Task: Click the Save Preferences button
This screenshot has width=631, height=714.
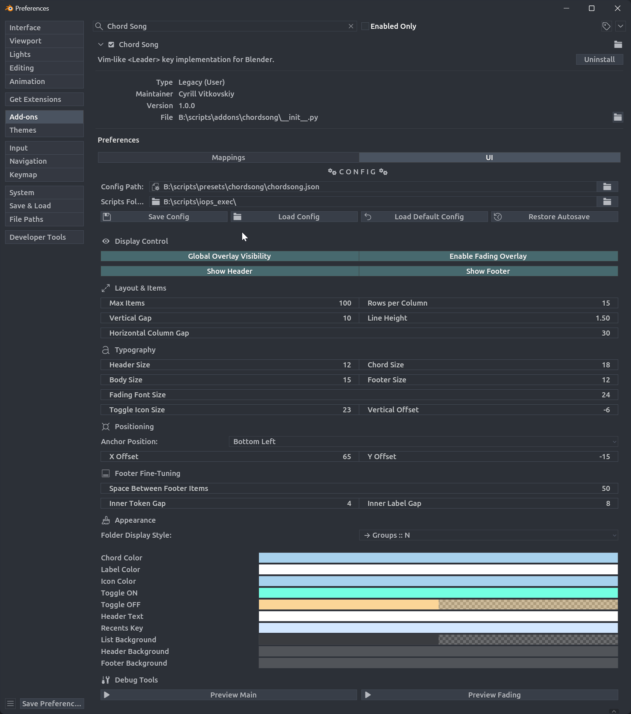Action: pos(52,703)
